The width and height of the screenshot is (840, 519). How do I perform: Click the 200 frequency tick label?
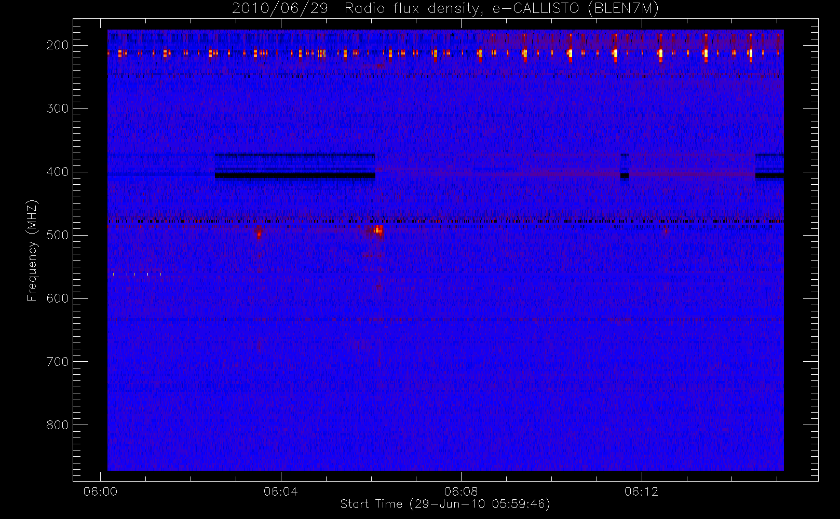(x=58, y=45)
